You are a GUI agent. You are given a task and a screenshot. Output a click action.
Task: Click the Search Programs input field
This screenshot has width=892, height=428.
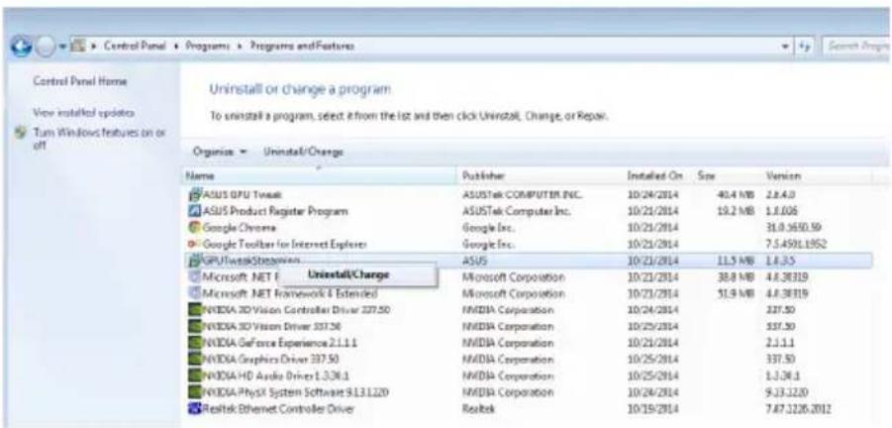(857, 46)
